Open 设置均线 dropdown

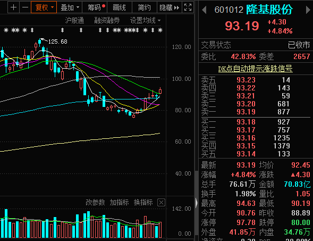(x=145, y=20)
